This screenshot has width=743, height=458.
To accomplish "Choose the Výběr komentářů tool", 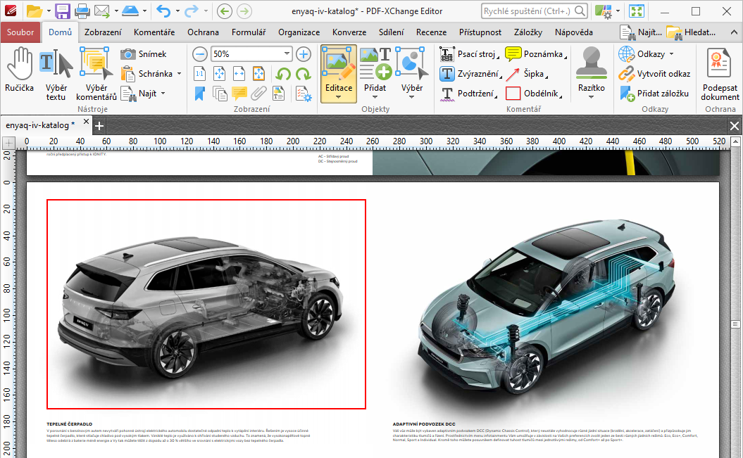I will point(96,75).
